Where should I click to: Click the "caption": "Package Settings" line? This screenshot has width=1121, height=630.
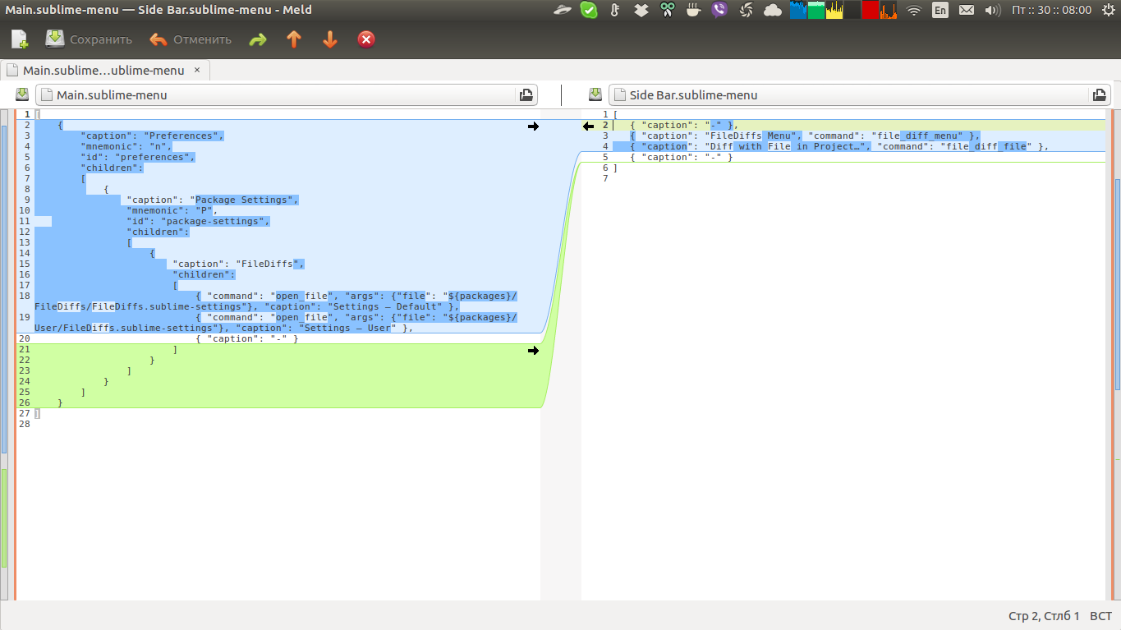tap(213, 200)
